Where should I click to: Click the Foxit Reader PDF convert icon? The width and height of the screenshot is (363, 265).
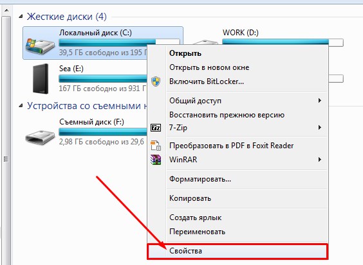[156, 146]
